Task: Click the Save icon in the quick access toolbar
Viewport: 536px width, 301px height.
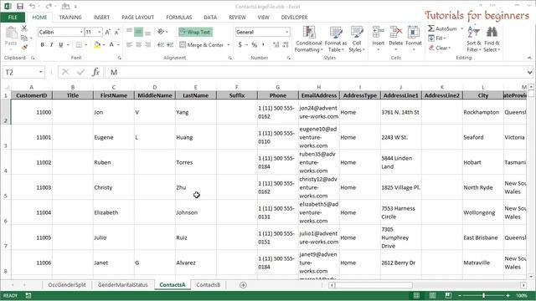Action: click(x=20, y=6)
